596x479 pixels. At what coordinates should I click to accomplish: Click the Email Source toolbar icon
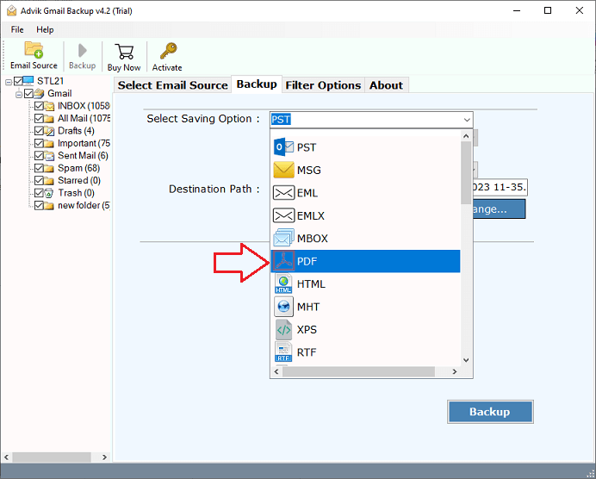coord(34,50)
